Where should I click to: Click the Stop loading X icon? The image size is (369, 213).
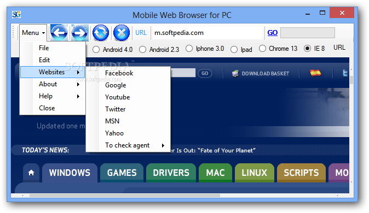pyautogui.click(x=122, y=33)
